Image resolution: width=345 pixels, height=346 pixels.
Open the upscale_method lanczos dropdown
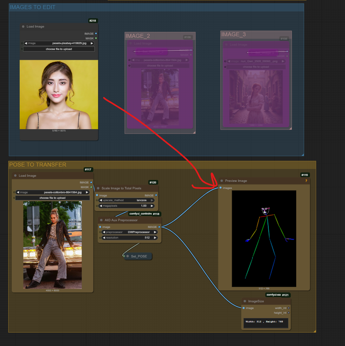(127, 200)
